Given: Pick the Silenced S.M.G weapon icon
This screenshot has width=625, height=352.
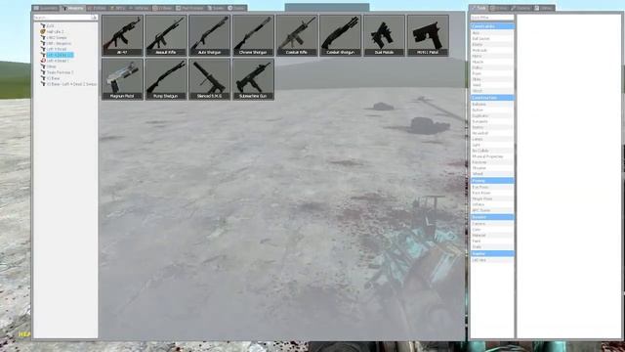Looking at the screenshot, I should pyautogui.click(x=209, y=79).
